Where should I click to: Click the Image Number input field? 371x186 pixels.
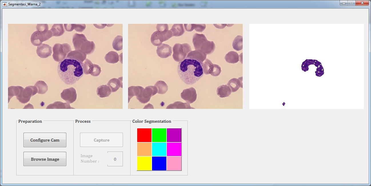pos(115,159)
